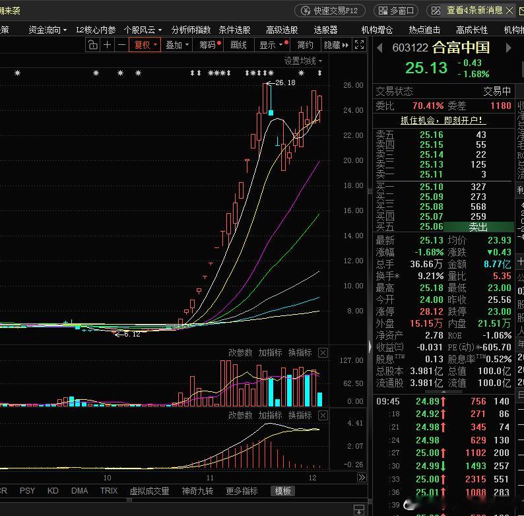Viewport: 524px width, 516px height.
Task: View 查看4条新消息 messages
Action: (475, 11)
